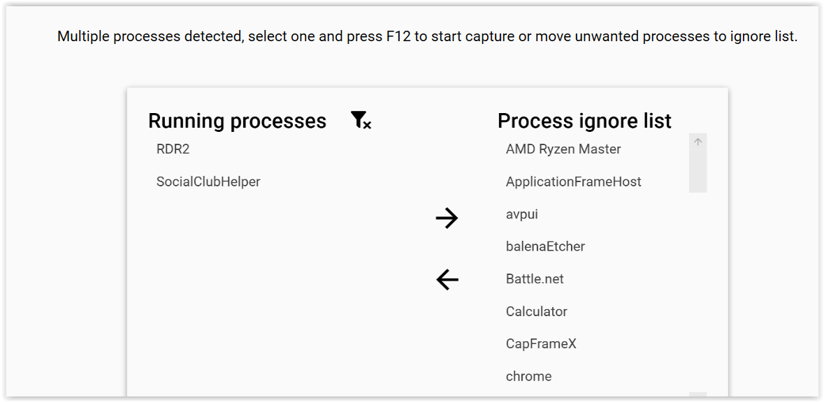Click the left arrow to restore ignored process
The height and width of the screenshot is (402, 824).
click(446, 280)
